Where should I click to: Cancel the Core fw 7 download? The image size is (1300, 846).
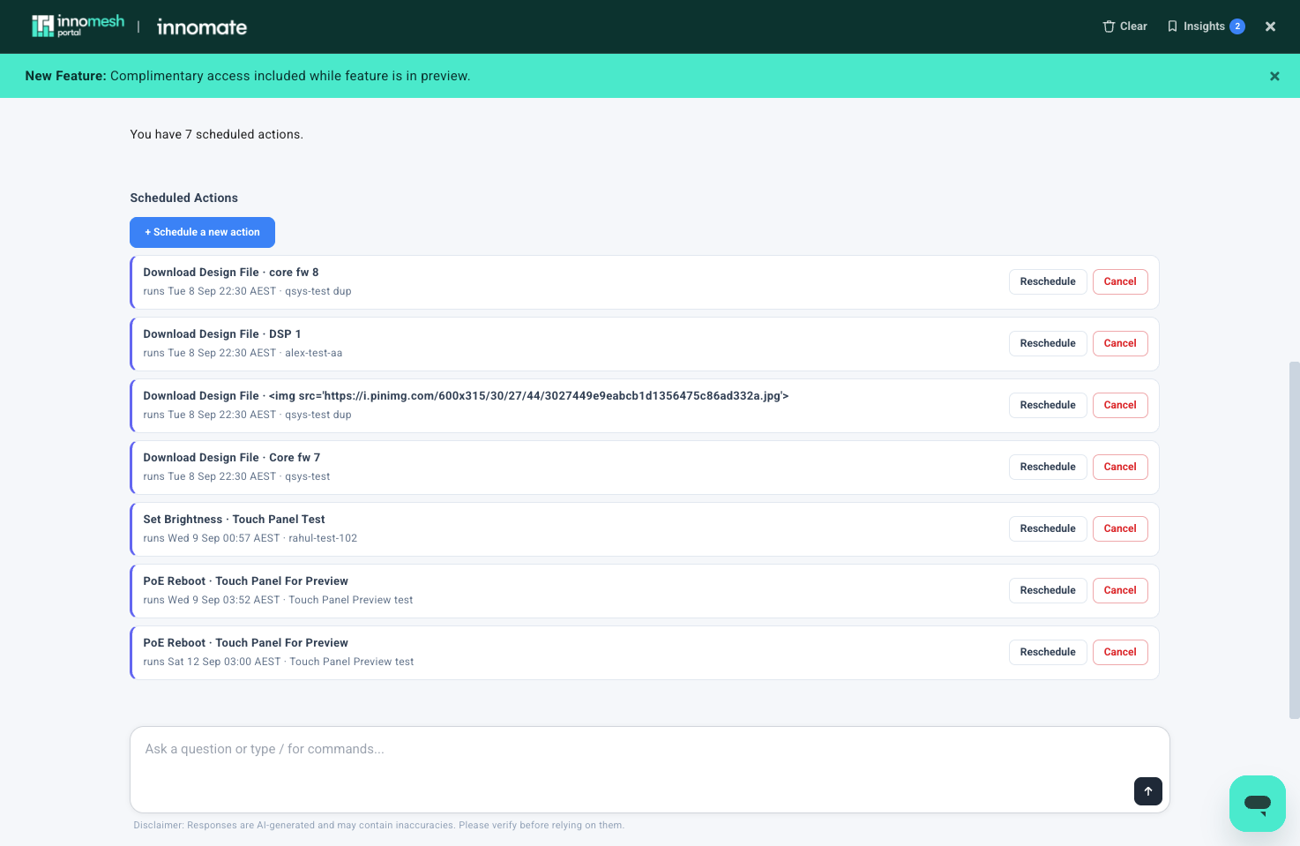(x=1120, y=467)
